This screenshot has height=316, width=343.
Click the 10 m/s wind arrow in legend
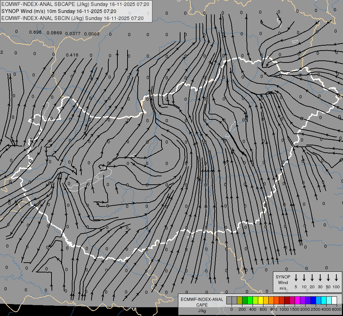click(x=304, y=278)
